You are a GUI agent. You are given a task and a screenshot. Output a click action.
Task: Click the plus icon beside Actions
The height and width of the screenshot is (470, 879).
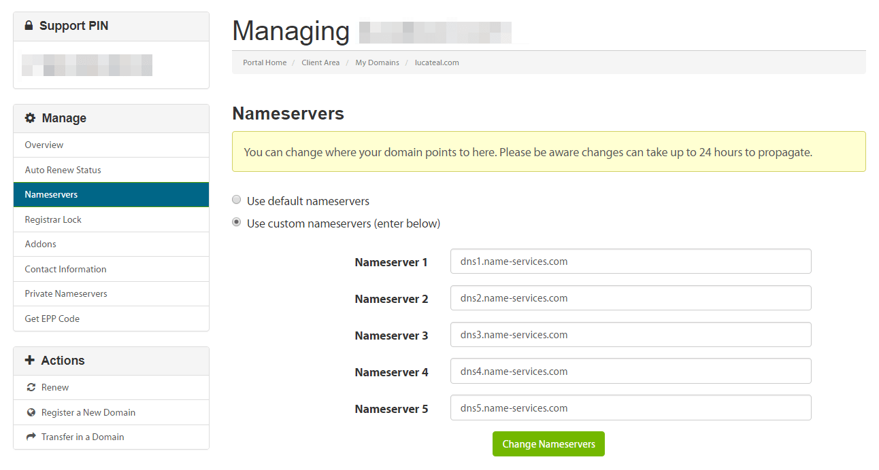[x=29, y=361]
